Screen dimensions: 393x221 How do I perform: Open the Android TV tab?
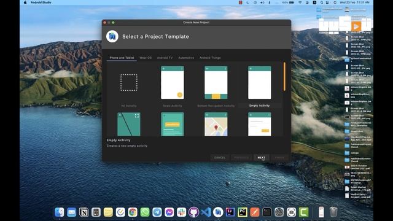tap(165, 58)
